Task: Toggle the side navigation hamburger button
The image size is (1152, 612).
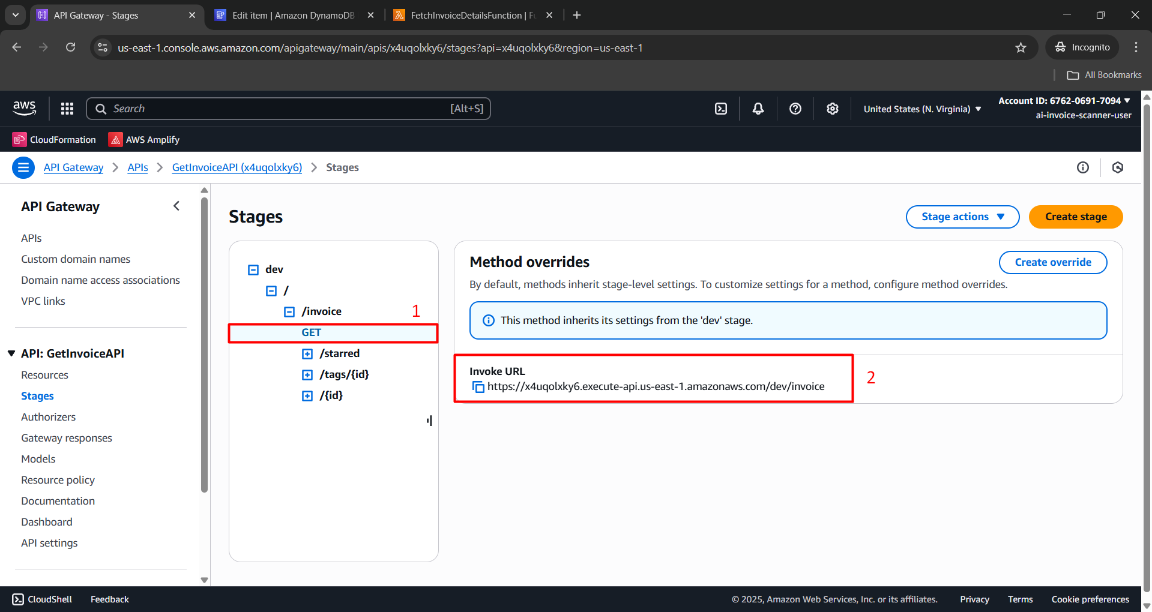Action: pyautogui.click(x=23, y=167)
